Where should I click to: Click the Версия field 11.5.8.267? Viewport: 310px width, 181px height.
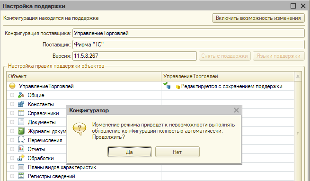point(134,56)
